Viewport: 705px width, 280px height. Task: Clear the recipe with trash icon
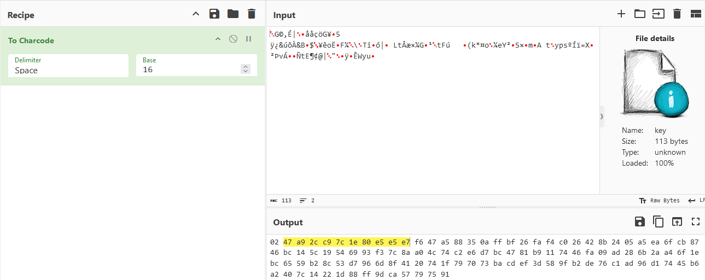click(x=252, y=14)
